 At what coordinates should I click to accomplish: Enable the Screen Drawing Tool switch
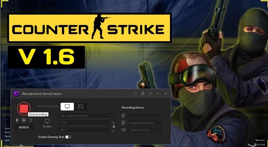pos(68,137)
